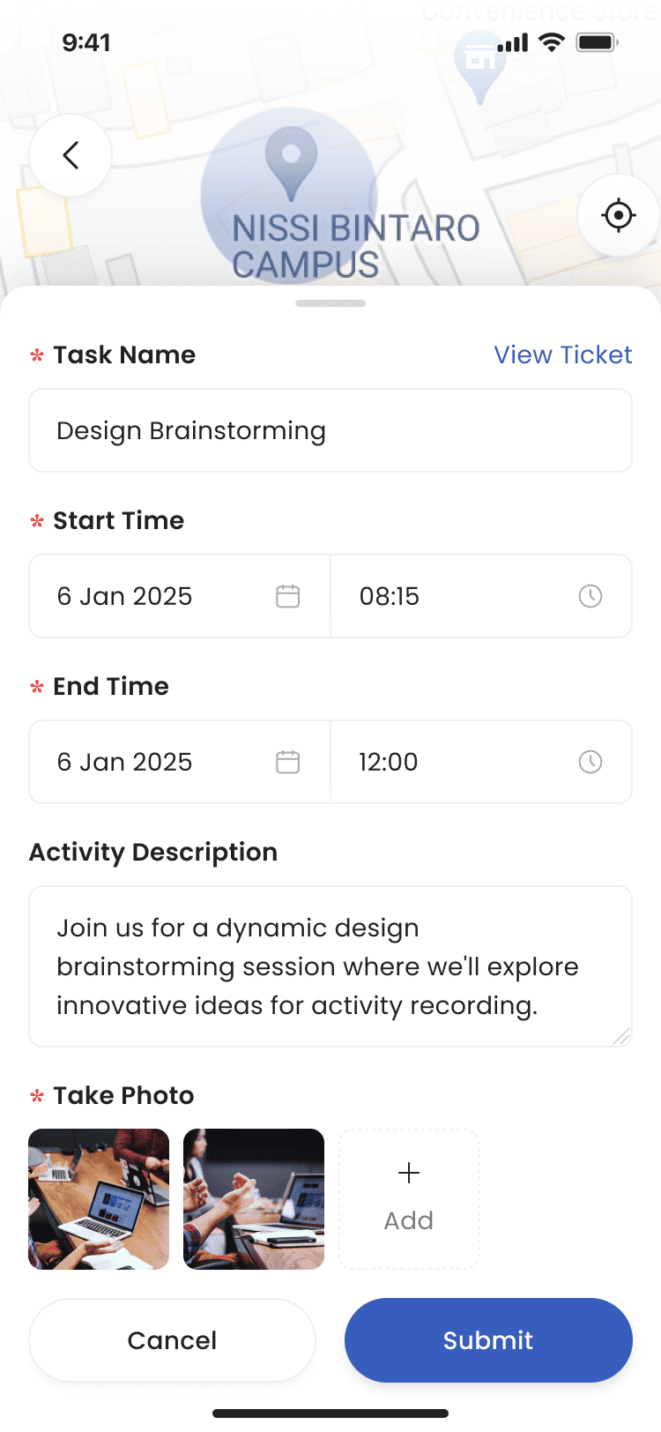Tap the back arrow button
The height and width of the screenshot is (1432, 661).
click(71, 155)
